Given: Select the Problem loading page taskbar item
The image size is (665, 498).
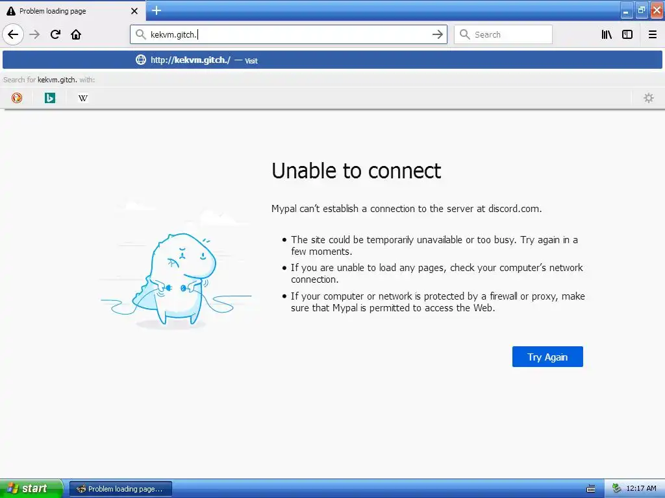Looking at the screenshot, I should tap(121, 489).
